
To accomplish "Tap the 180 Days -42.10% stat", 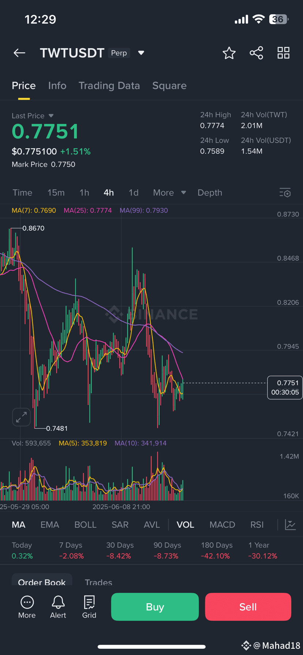I will (x=217, y=550).
